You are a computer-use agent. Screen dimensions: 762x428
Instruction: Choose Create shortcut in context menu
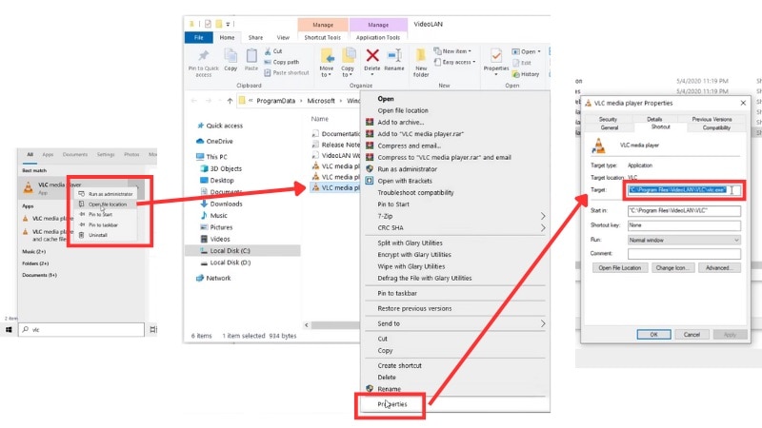point(399,366)
